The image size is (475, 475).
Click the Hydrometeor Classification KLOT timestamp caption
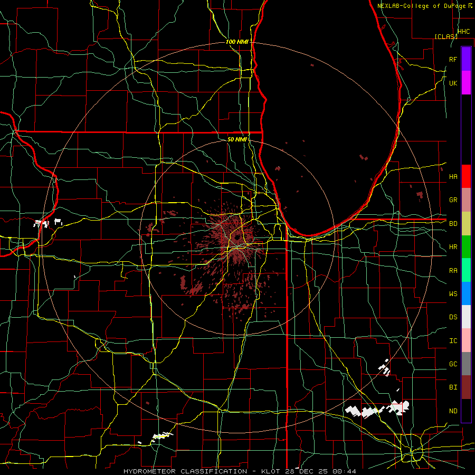[x=240, y=471]
